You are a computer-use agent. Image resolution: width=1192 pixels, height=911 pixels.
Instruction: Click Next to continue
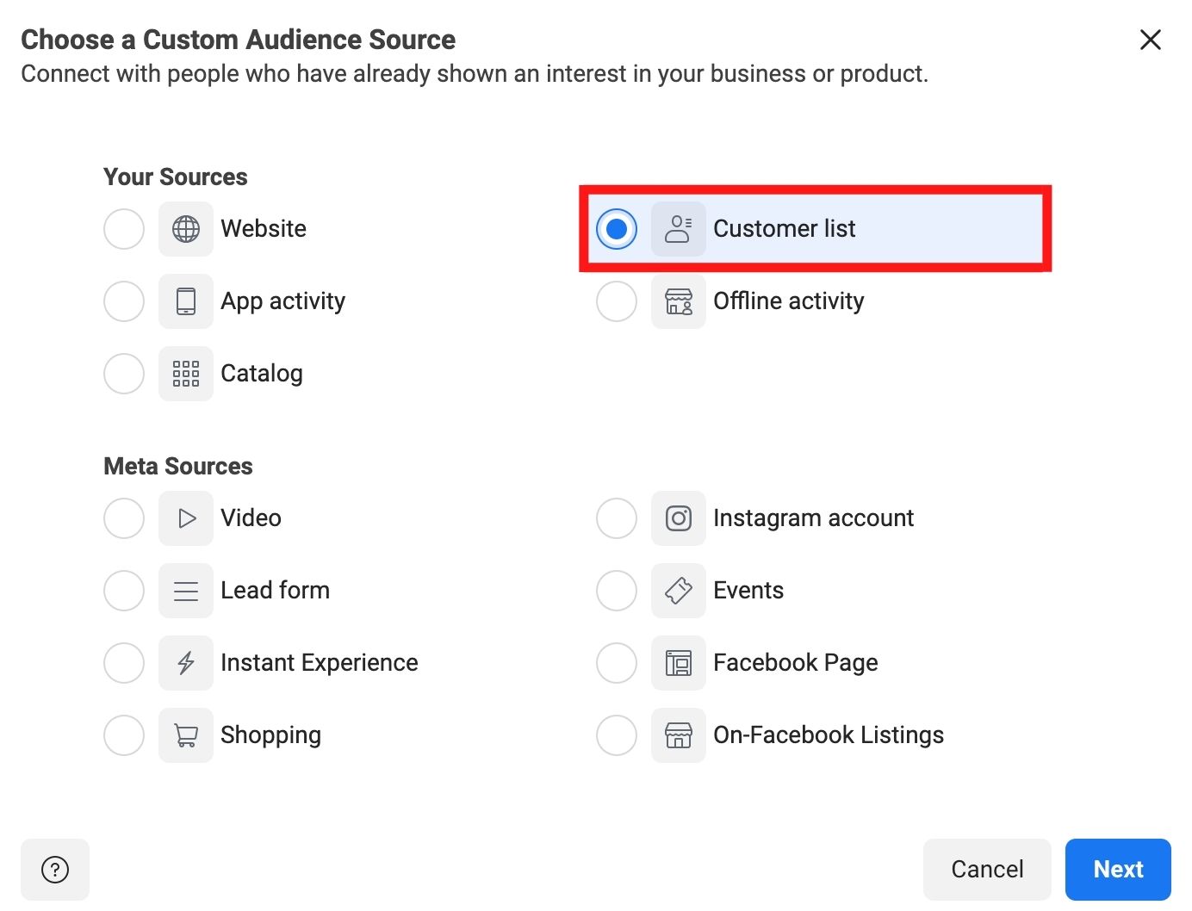coord(1118,870)
